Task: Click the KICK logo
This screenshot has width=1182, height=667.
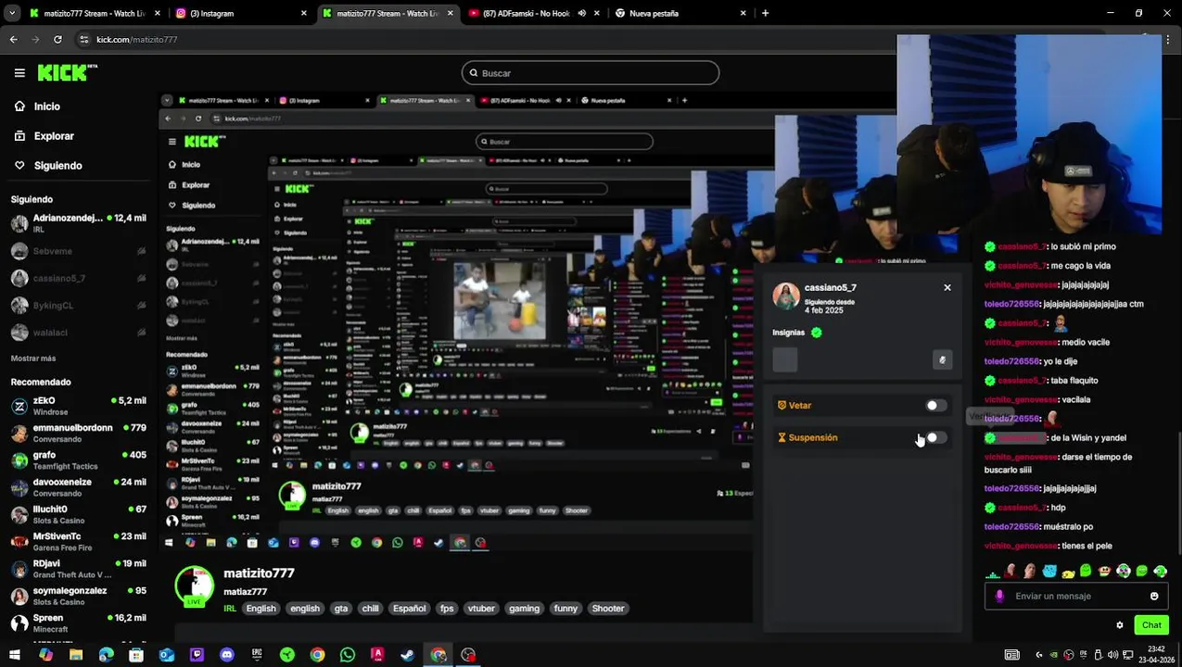Action: coord(67,72)
